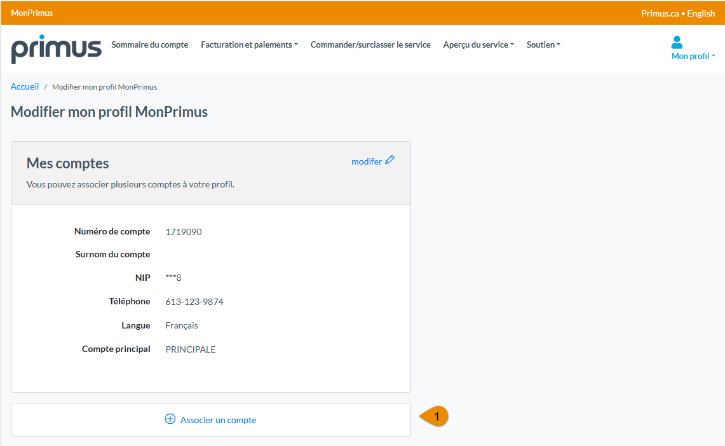Click text Vous pouvez associer plusieurs comptes

point(130,184)
